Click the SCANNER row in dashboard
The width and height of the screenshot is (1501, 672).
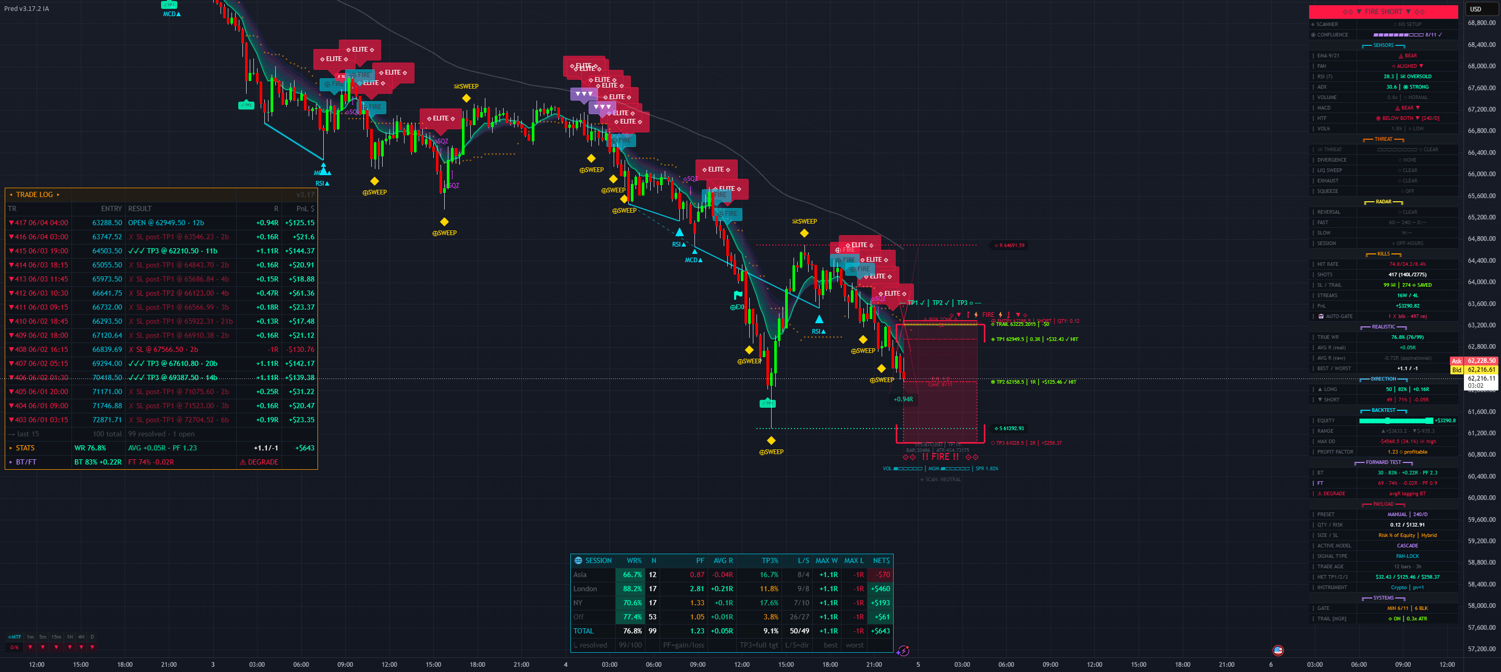tap(1383, 25)
